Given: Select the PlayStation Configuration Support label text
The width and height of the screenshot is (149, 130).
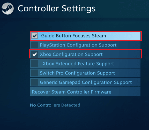Looking at the screenshot, I should tap(78, 45).
